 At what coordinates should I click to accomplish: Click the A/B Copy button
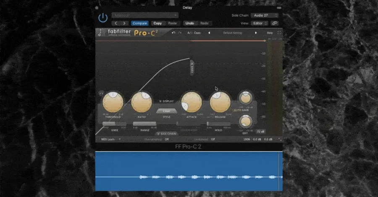click(197, 33)
